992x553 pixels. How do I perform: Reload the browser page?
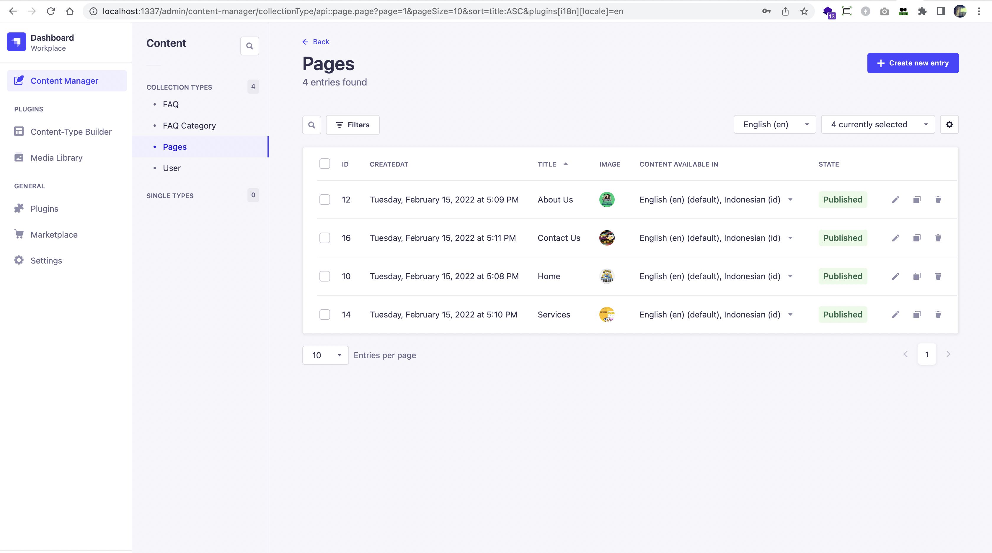pyautogui.click(x=51, y=11)
